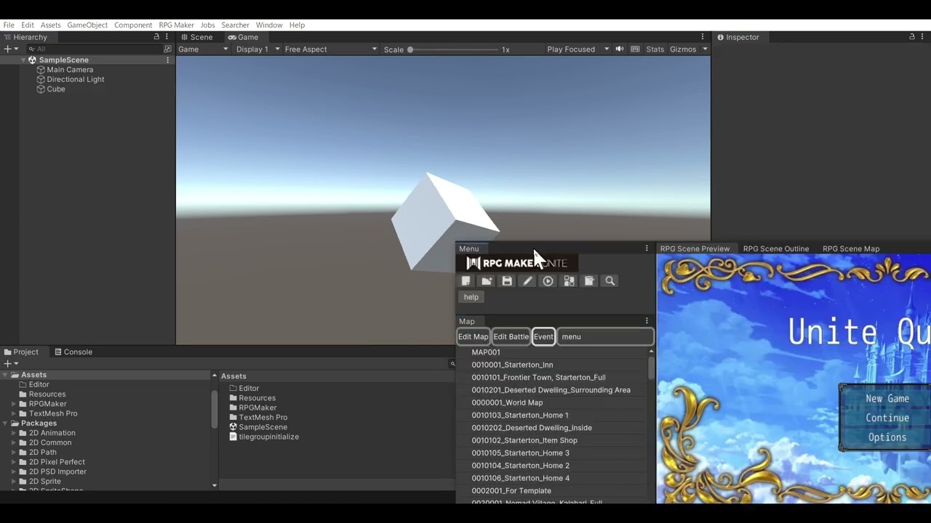This screenshot has width=931, height=523.
Task: Open the Display 1 dropdown
Action: (257, 49)
